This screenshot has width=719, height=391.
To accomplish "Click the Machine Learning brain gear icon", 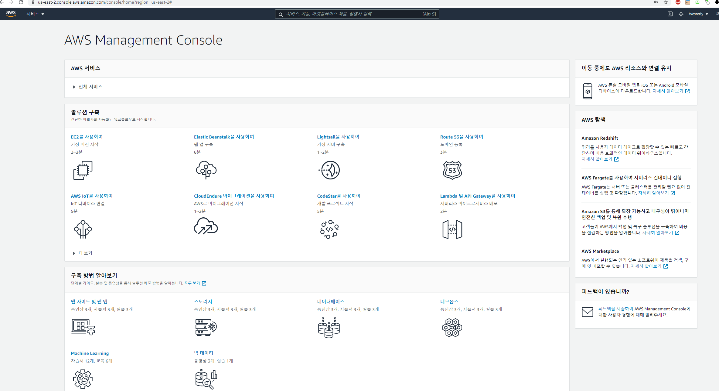I will pos(83,379).
